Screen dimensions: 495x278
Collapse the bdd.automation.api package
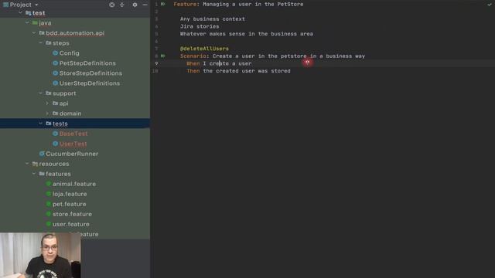coord(34,33)
